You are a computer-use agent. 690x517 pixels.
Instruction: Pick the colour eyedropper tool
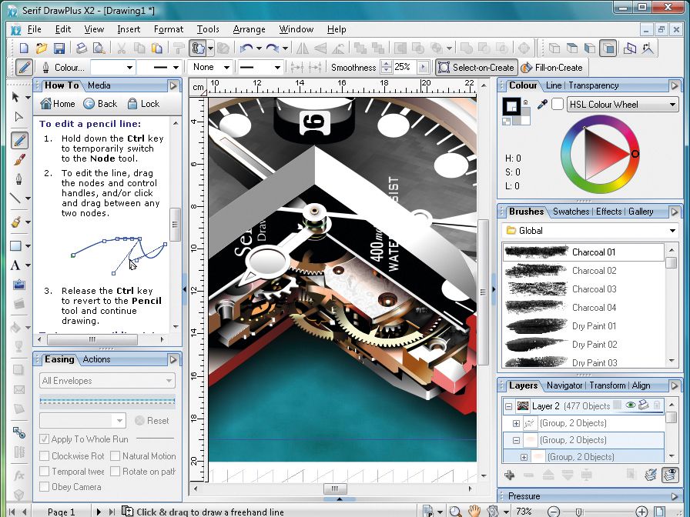pyautogui.click(x=542, y=105)
